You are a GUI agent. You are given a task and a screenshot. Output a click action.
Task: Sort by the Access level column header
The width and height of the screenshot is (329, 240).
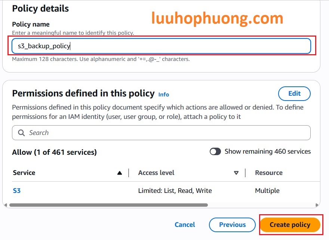coord(156,173)
